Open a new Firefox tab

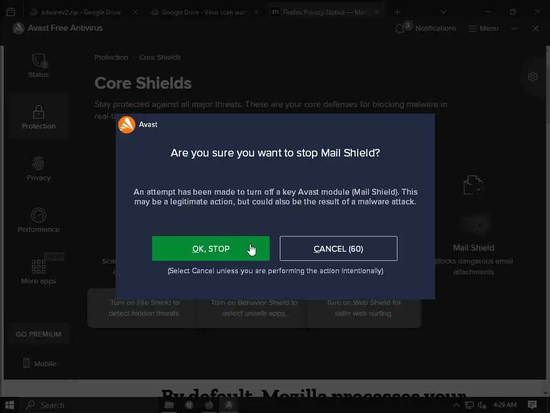click(x=397, y=12)
